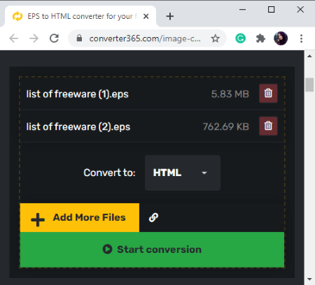Expand the Convert to HTML dropdown
Screen dimensions: 315x285
(183, 173)
